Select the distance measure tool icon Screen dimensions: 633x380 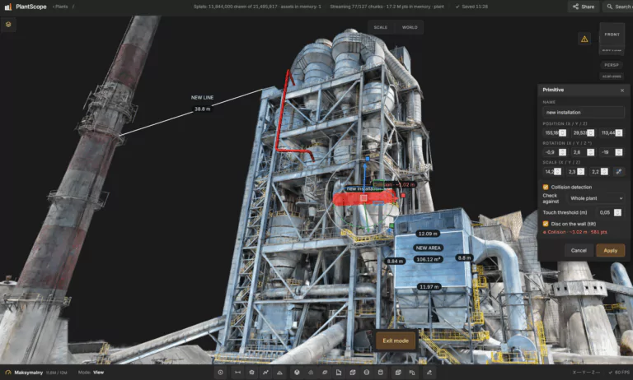[237, 373]
